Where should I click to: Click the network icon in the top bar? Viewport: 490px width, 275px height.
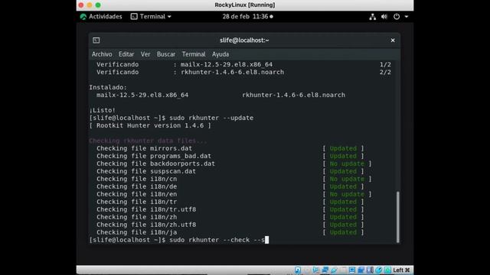[372, 17]
